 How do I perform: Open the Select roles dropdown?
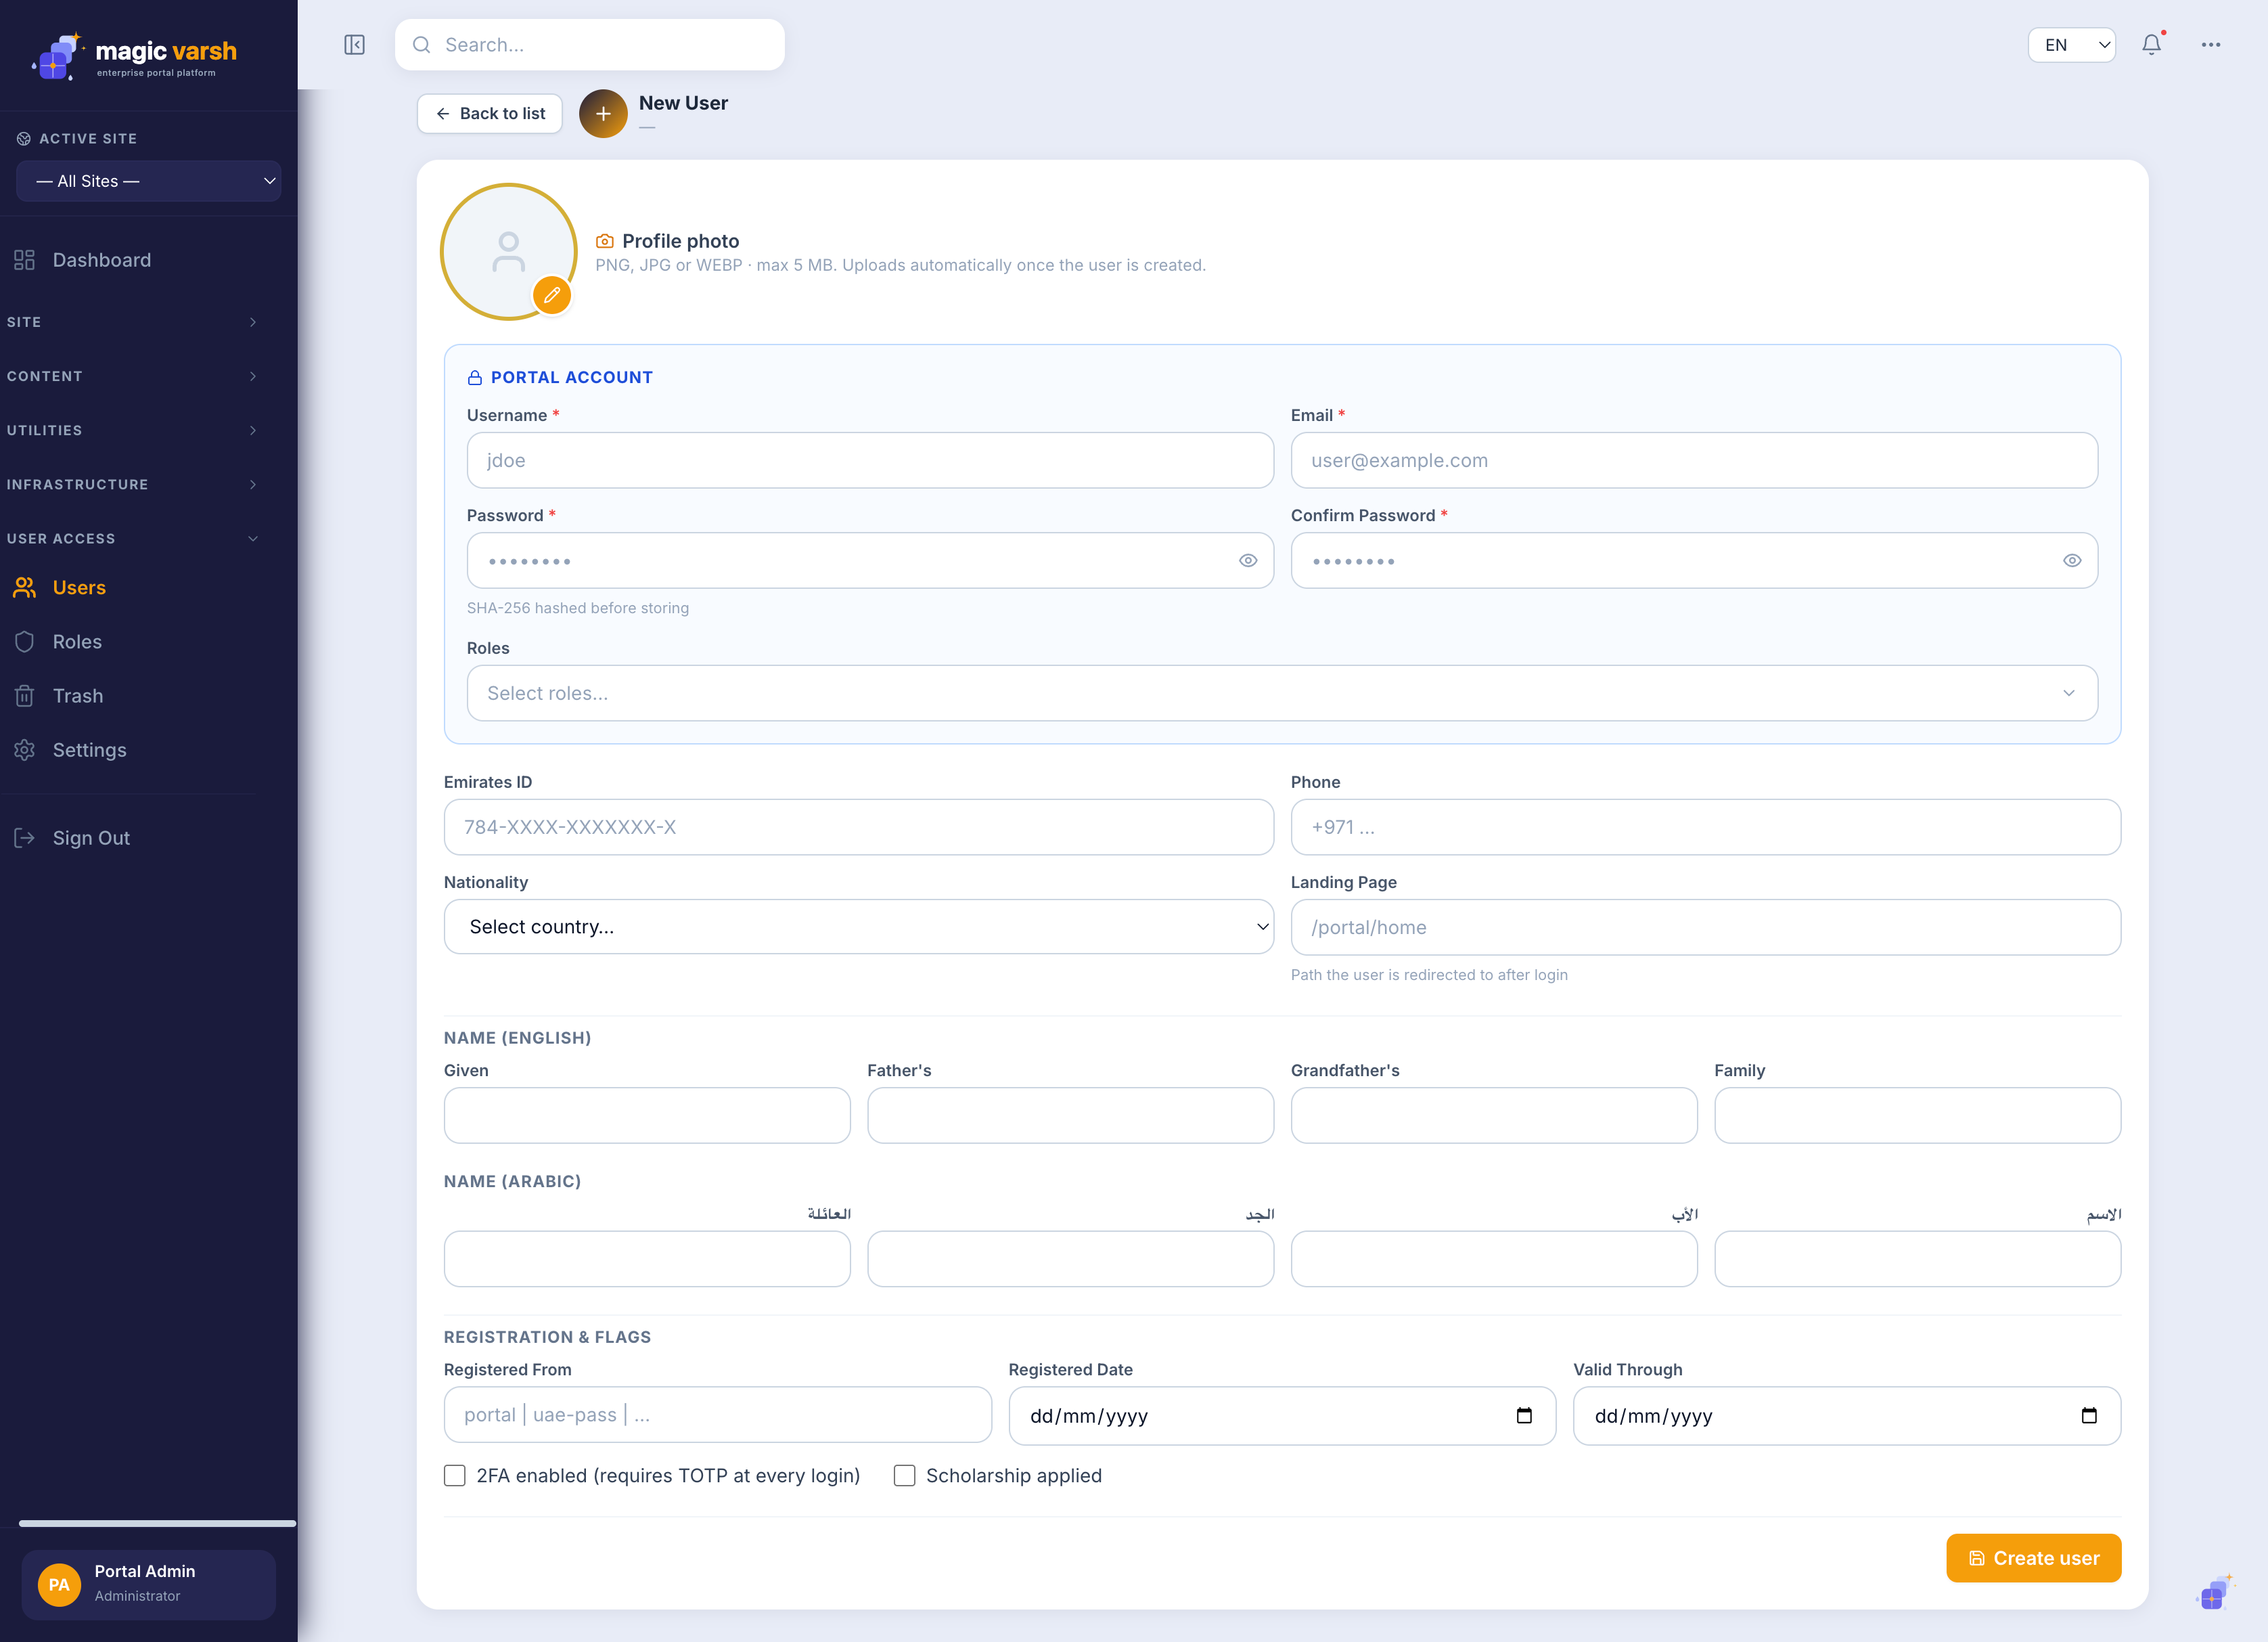1282,694
